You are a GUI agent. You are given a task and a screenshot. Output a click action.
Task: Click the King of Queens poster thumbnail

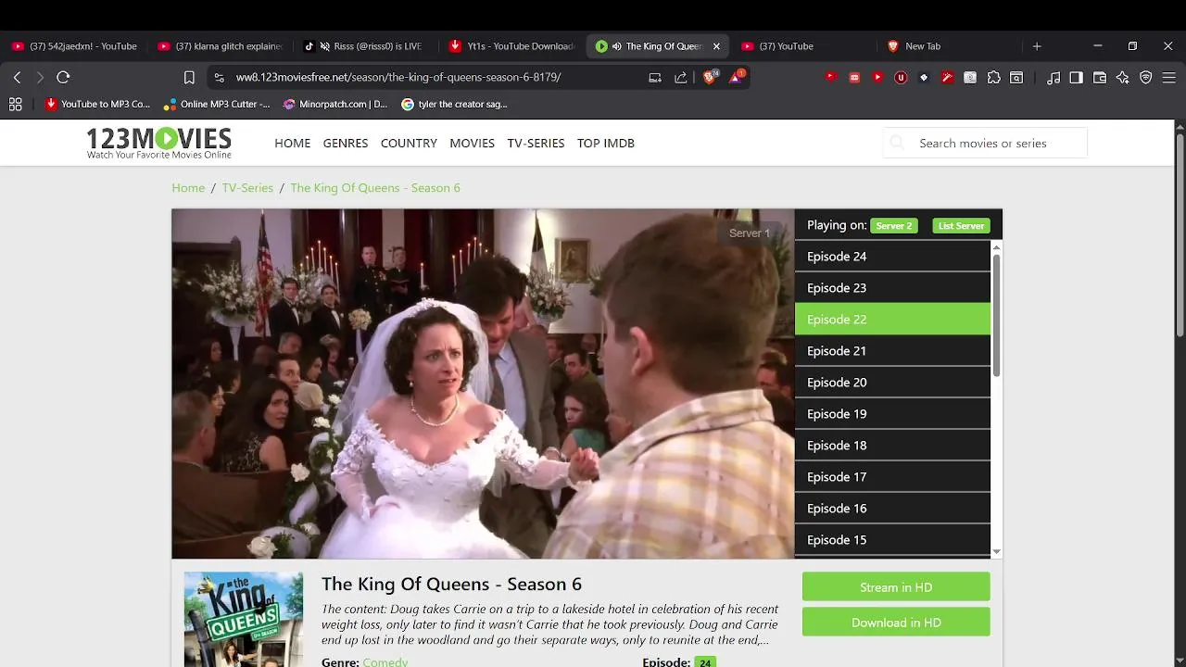point(244,619)
